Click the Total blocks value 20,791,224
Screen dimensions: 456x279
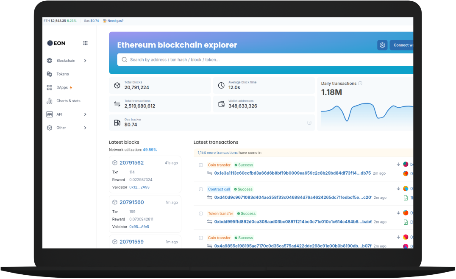tap(137, 87)
